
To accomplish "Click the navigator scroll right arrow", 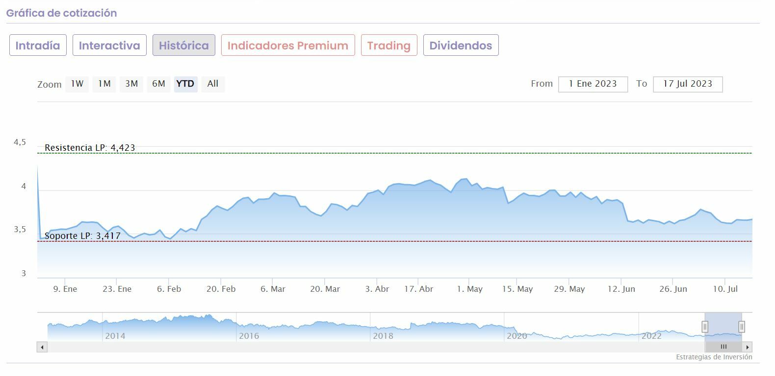I will 748,347.
